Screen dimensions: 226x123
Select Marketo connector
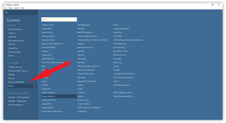pos(81,55)
